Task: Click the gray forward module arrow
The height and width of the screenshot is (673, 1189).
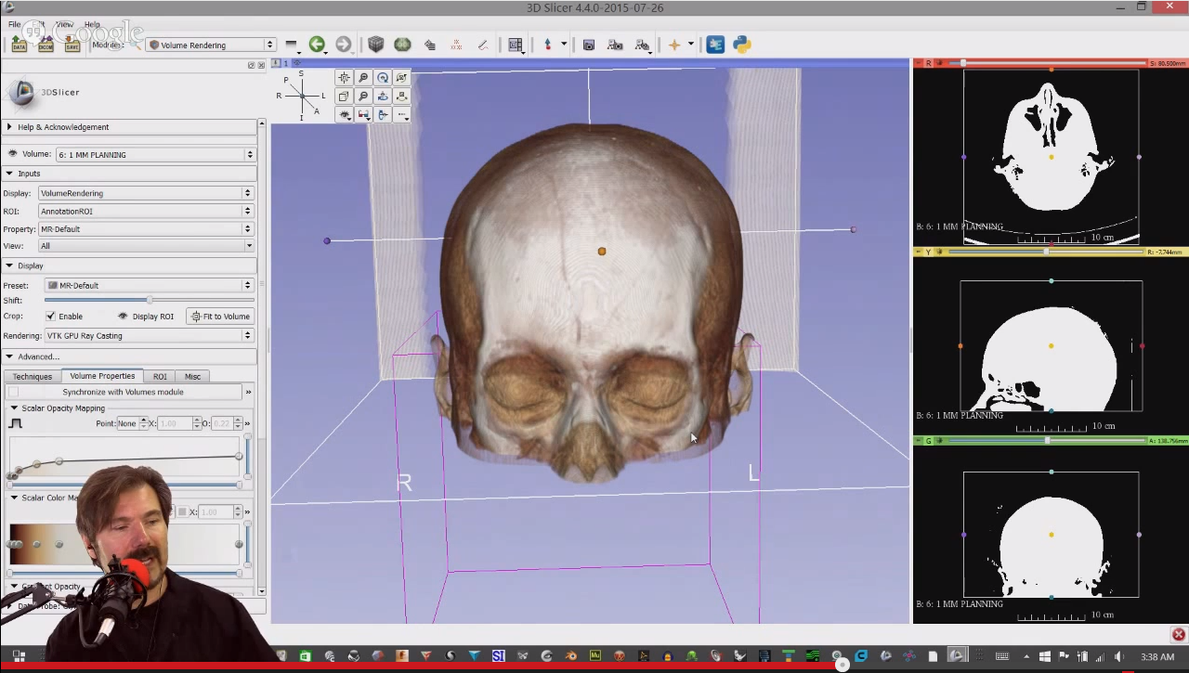Action: point(344,45)
